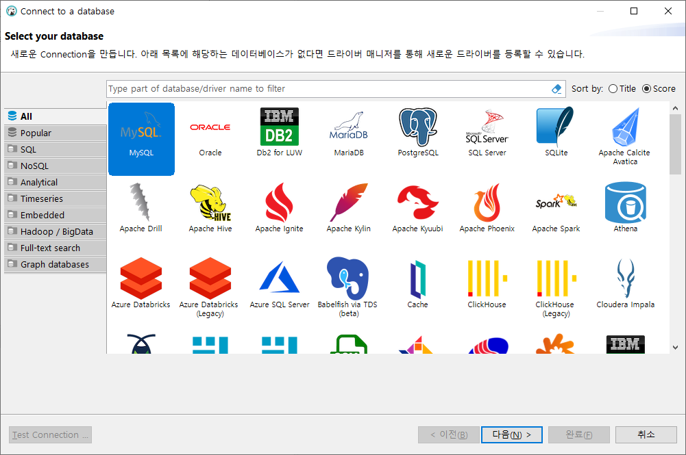This screenshot has height=455, width=686.
Task: Clear the filter with eraser icon
Action: tap(556, 89)
